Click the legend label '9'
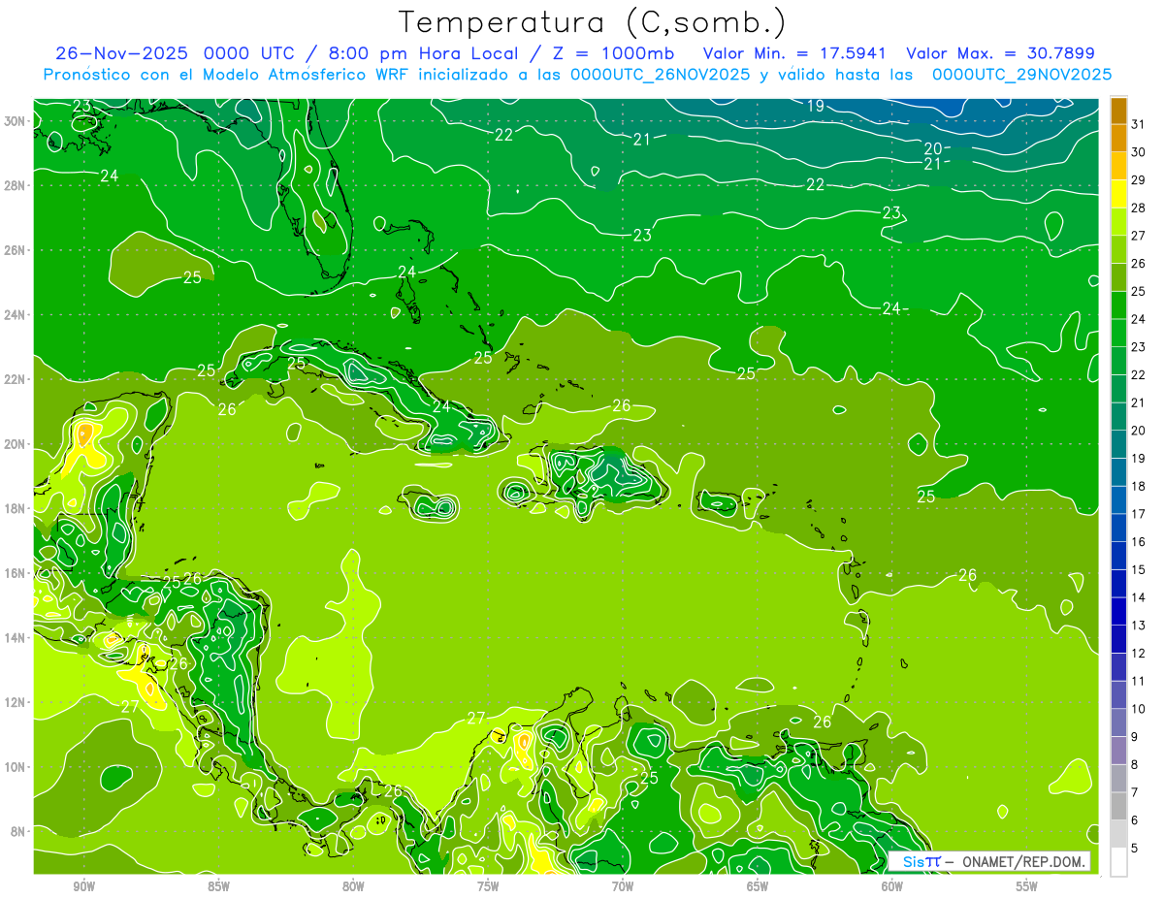 point(1135,737)
